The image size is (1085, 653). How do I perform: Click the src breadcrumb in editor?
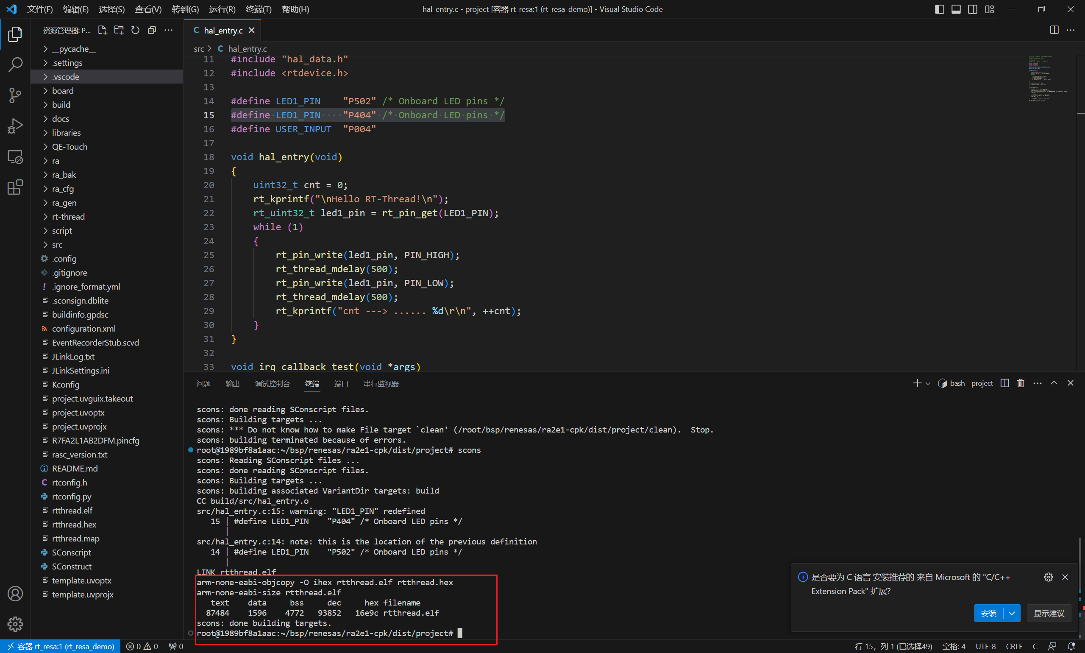pyautogui.click(x=199, y=48)
